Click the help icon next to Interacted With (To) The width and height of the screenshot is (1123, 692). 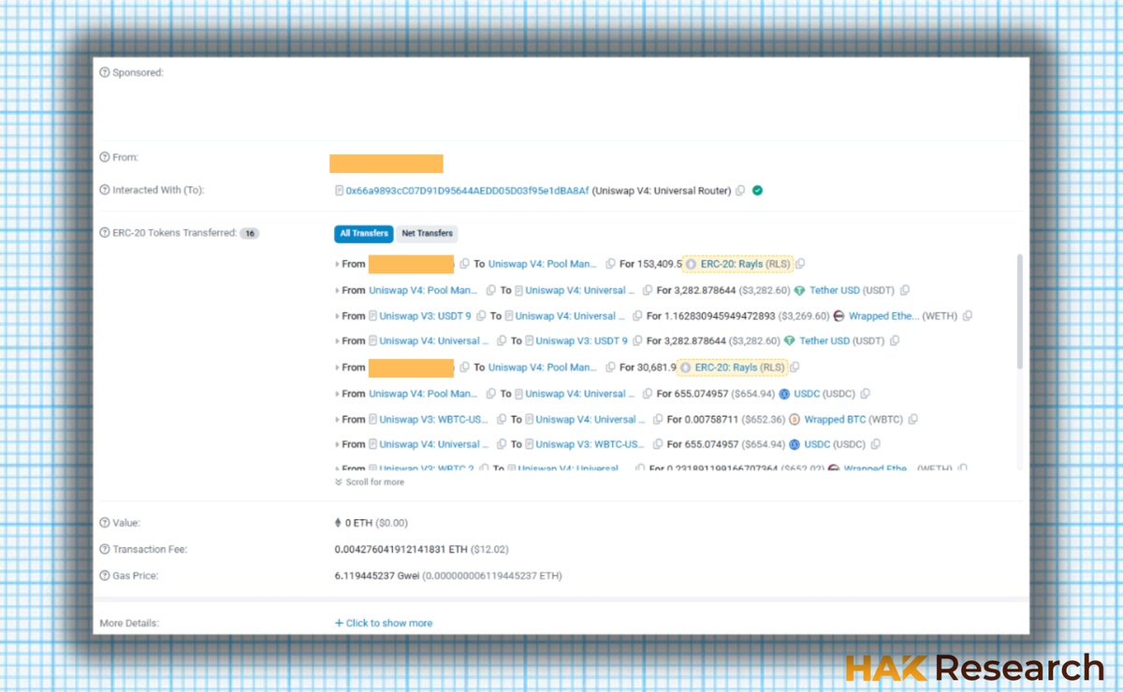click(x=105, y=190)
